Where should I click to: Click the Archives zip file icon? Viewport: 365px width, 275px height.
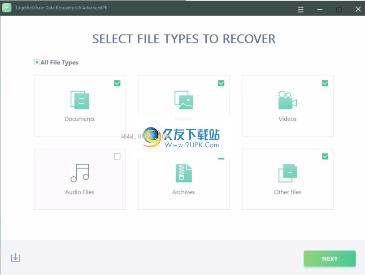pyautogui.click(x=184, y=173)
